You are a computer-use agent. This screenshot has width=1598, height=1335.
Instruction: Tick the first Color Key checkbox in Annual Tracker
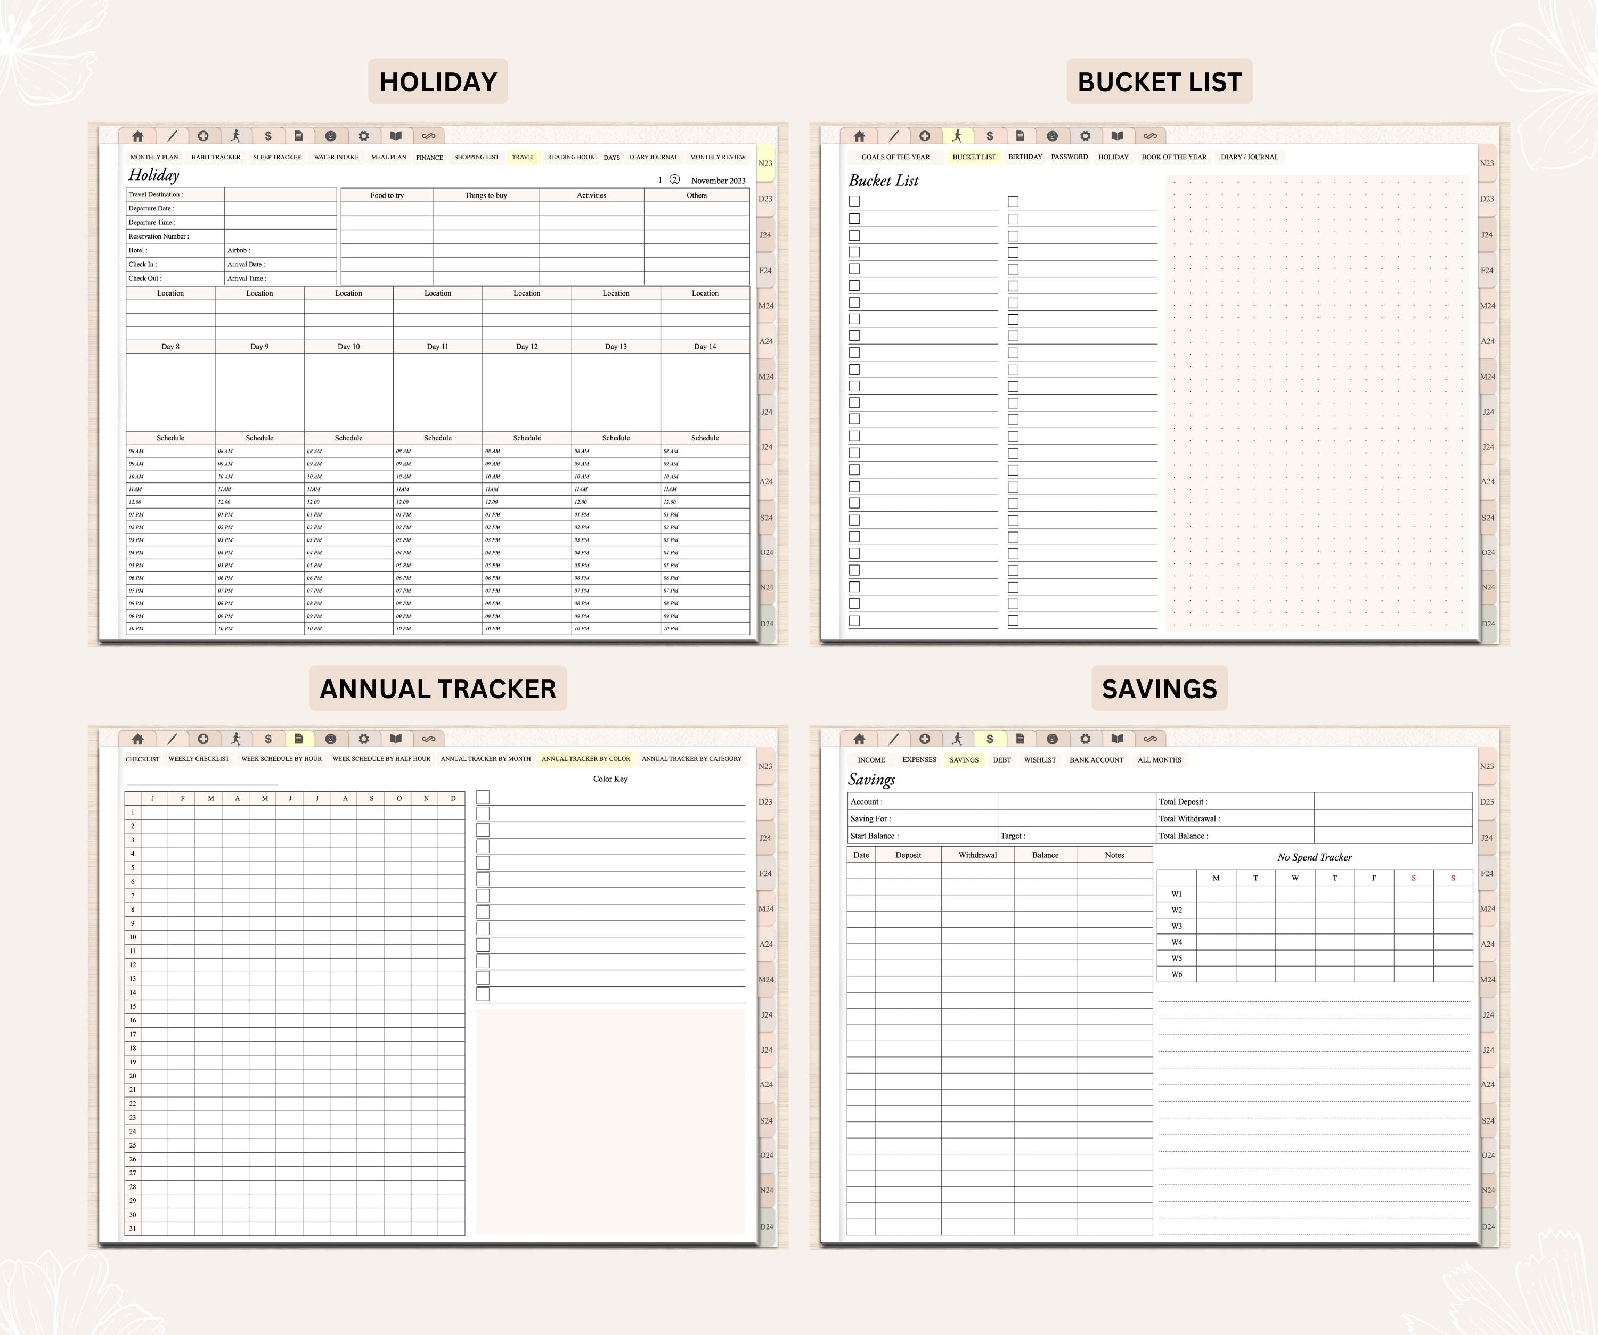coord(483,797)
